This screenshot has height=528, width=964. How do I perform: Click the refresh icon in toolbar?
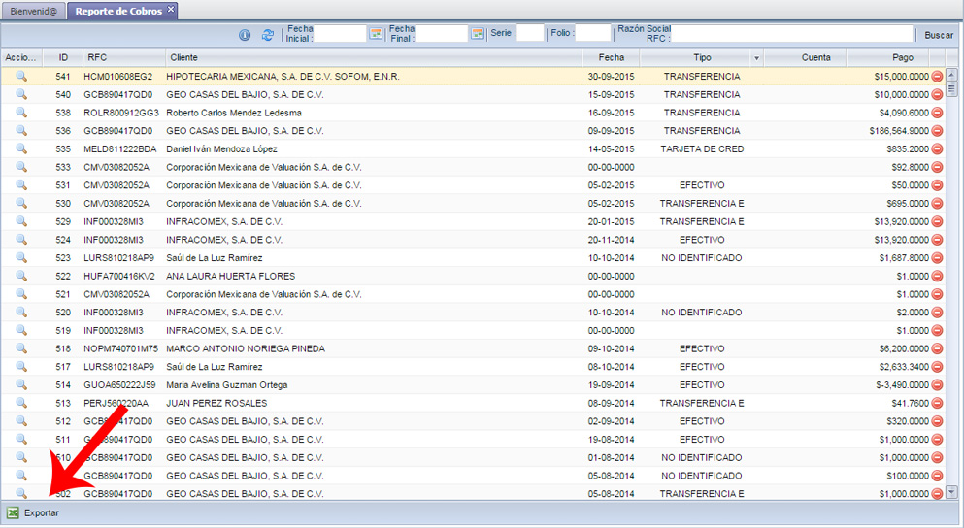point(268,35)
